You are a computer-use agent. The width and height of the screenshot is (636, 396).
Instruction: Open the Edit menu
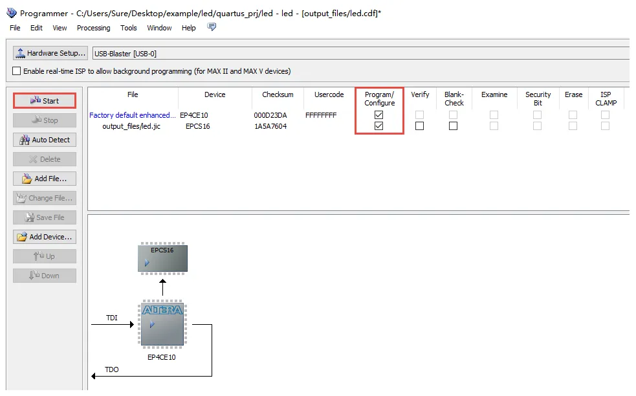click(36, 28)
